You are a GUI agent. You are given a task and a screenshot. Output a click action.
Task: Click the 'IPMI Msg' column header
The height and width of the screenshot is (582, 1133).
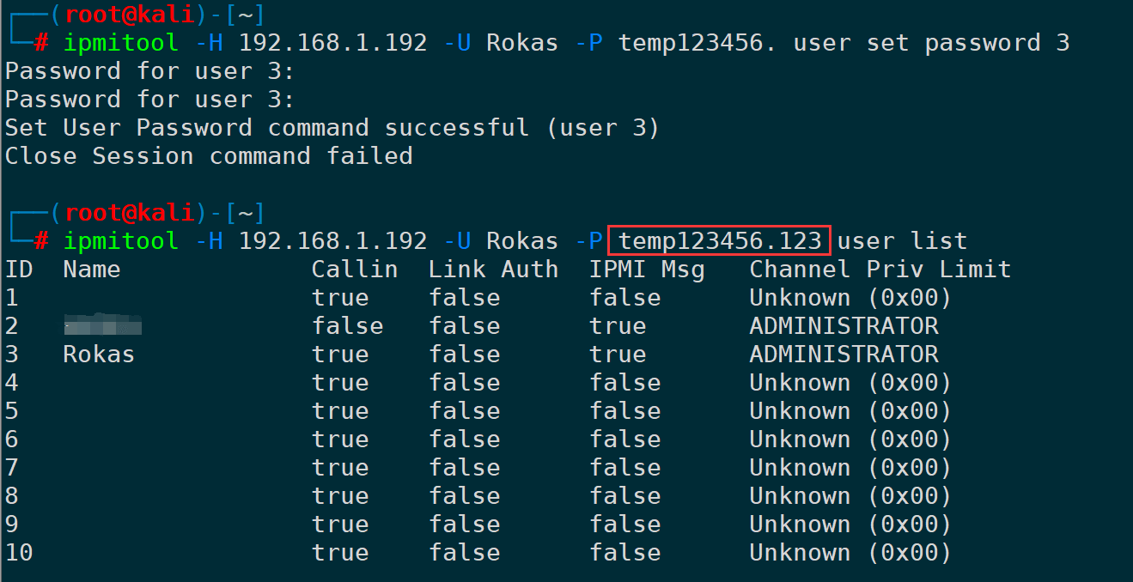[647, 270]
